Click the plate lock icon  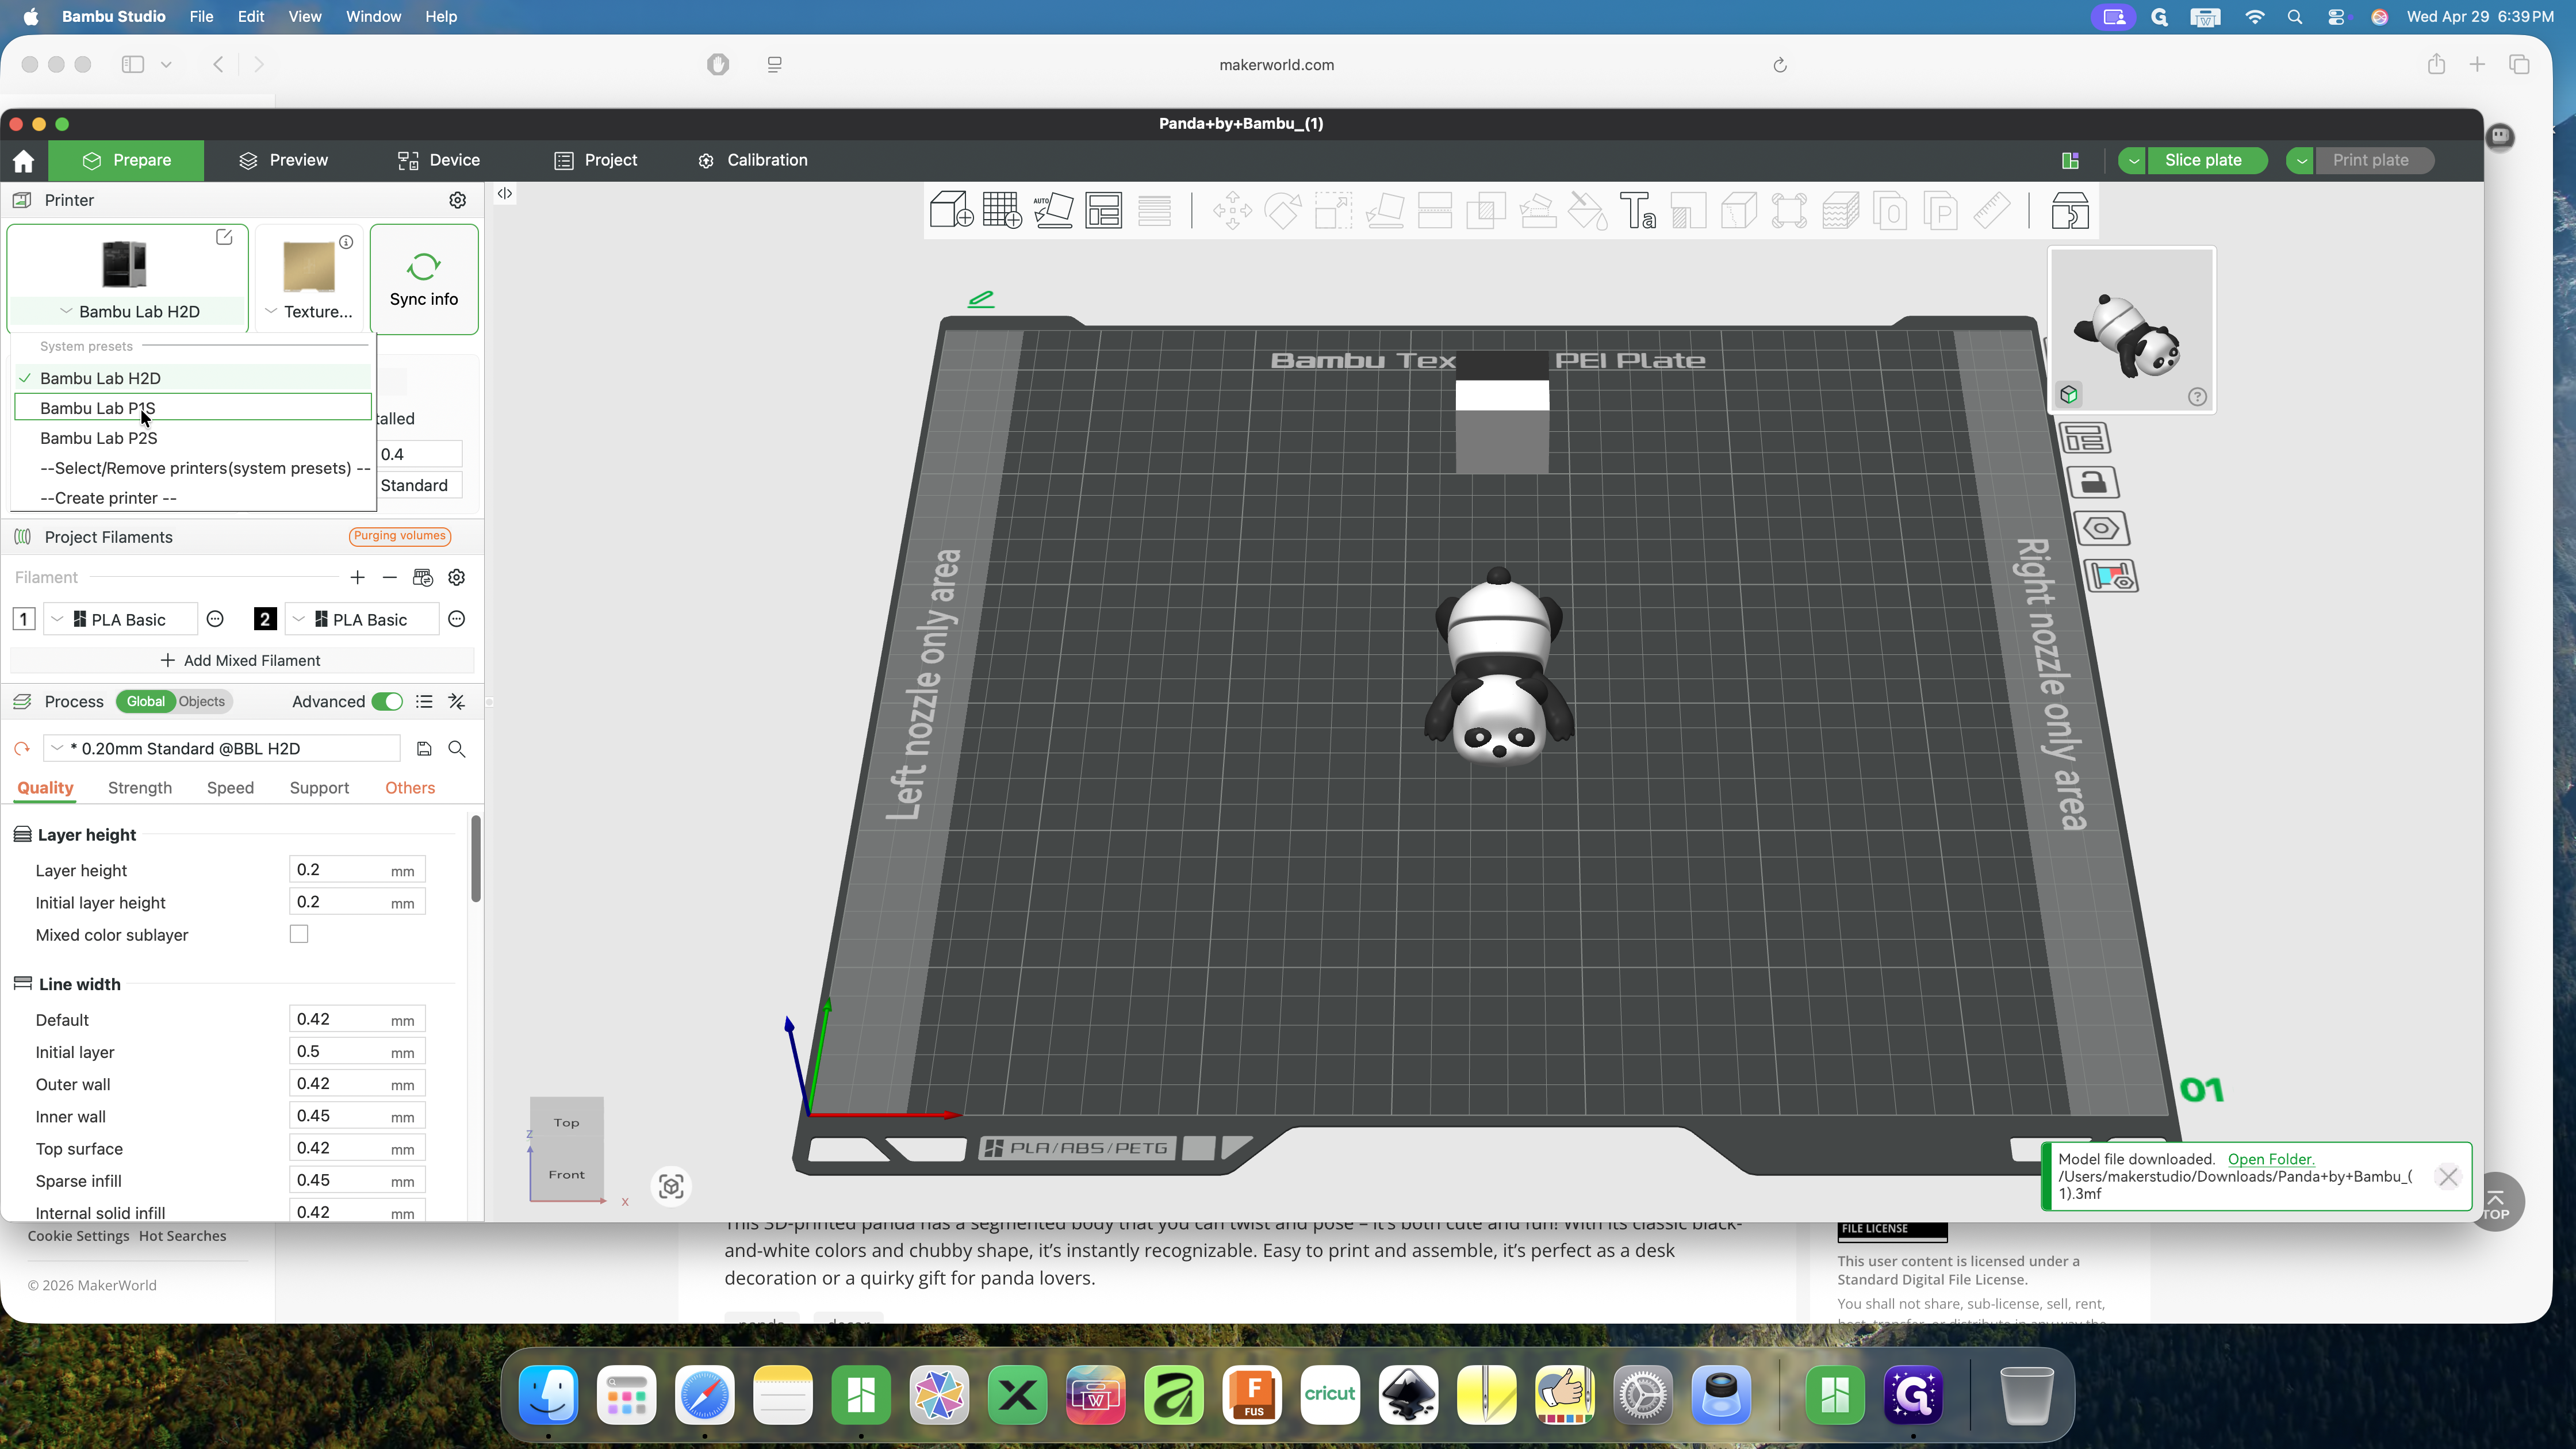(x=2094, y=483)
